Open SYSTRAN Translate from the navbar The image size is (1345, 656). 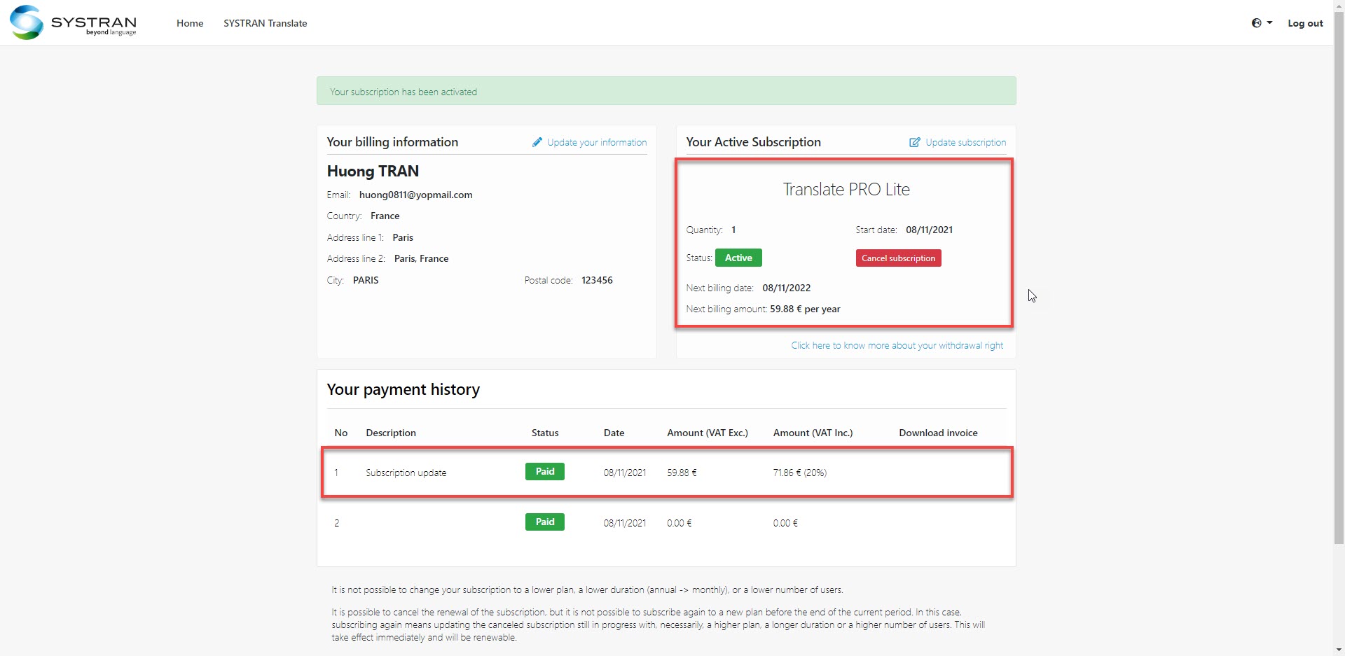(265, 23)
